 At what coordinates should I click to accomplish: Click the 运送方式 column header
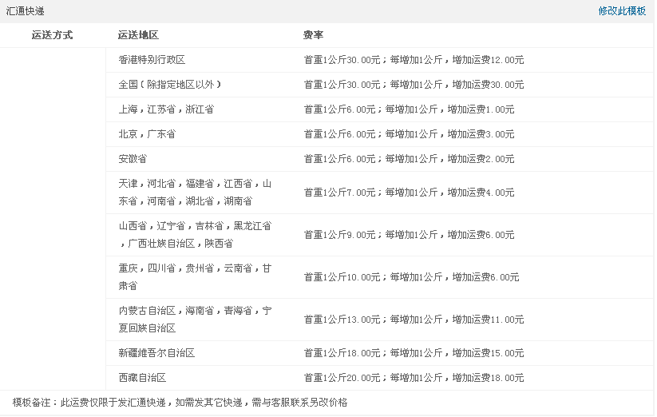(x=53, y=35)
